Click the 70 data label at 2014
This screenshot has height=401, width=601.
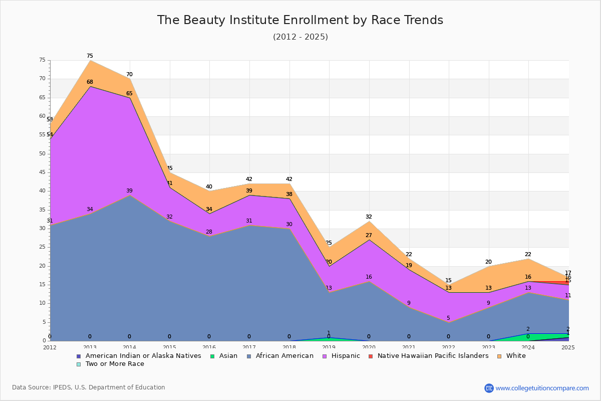(x=129, y=75)
